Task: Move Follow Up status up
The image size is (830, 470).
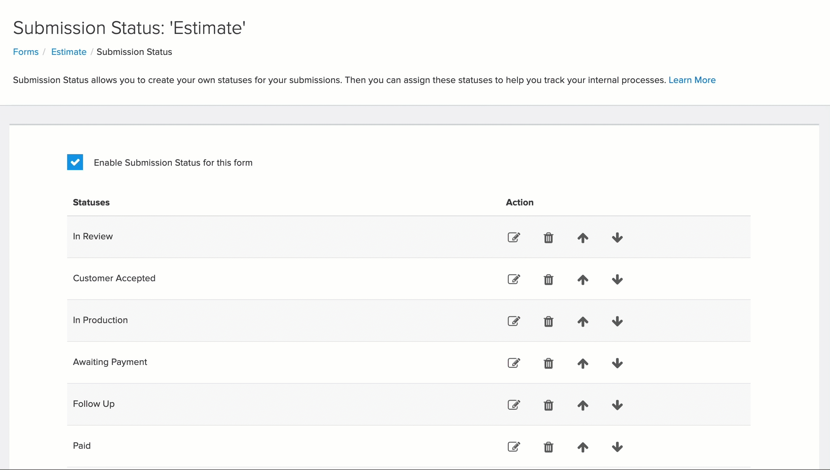Action: click(x=583, y=405)
